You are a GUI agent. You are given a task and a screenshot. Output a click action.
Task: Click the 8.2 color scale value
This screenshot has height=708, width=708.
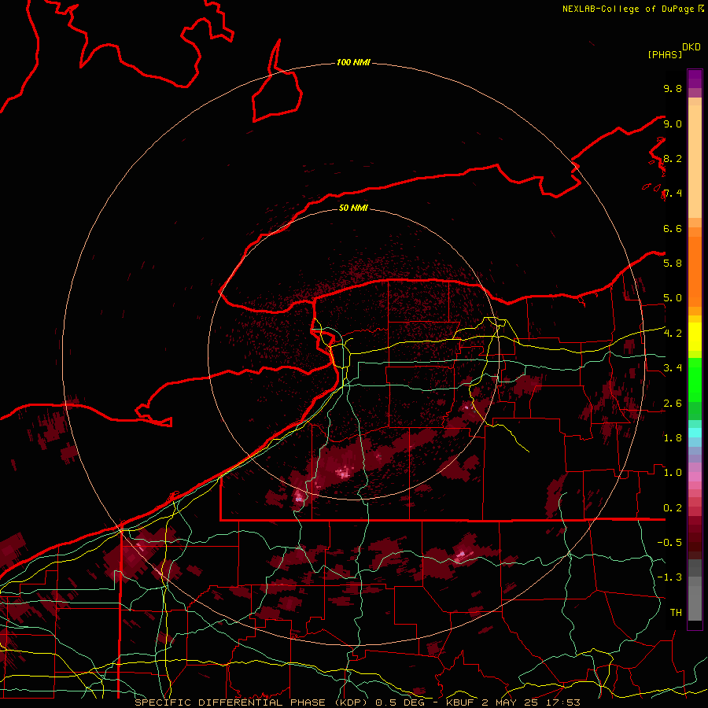coord(673,158)
